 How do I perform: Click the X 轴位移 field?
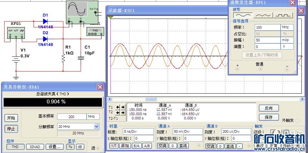coord(144,138)
